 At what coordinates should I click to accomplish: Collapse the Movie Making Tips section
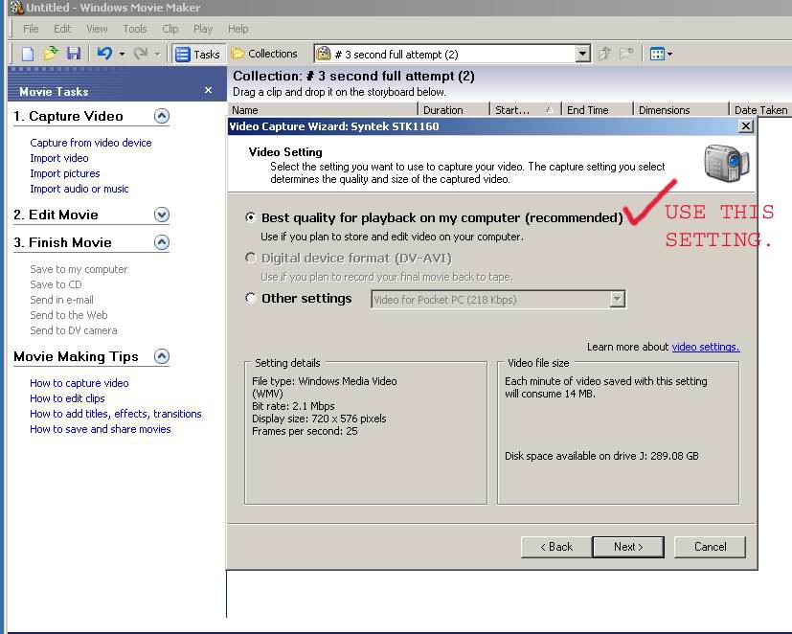[162, 356]
